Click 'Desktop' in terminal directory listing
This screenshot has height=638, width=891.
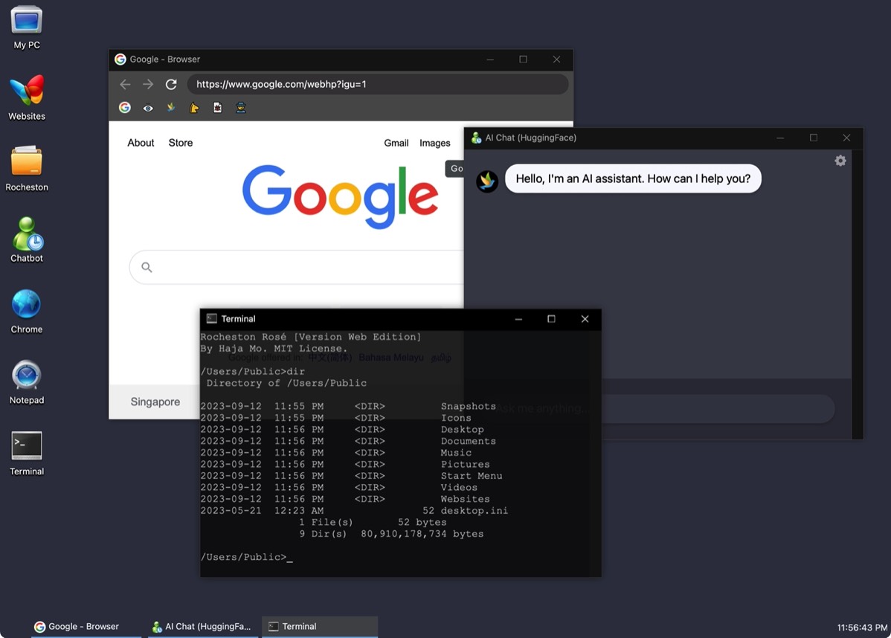[462, 430]
